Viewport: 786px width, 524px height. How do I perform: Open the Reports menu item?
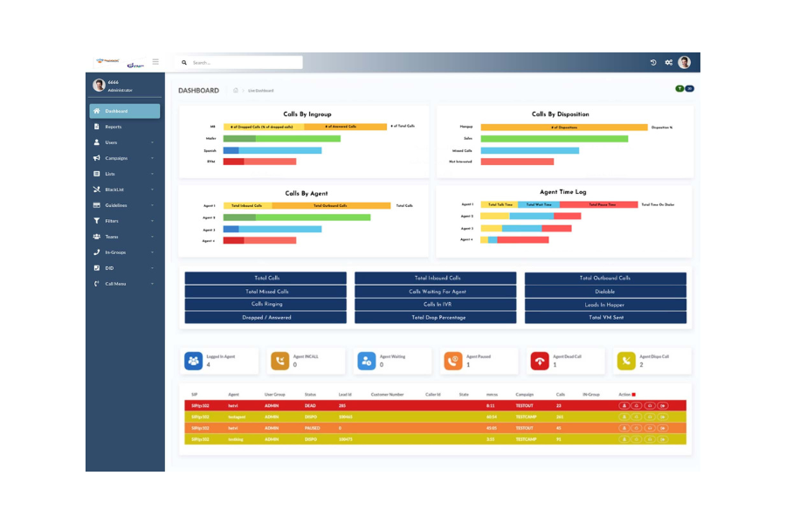tap(114, 127)
